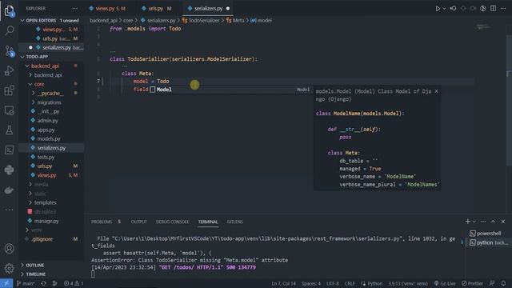Open the Testing flask icon
This screenshot has width=512, height=288.
[x=9, y=130]
